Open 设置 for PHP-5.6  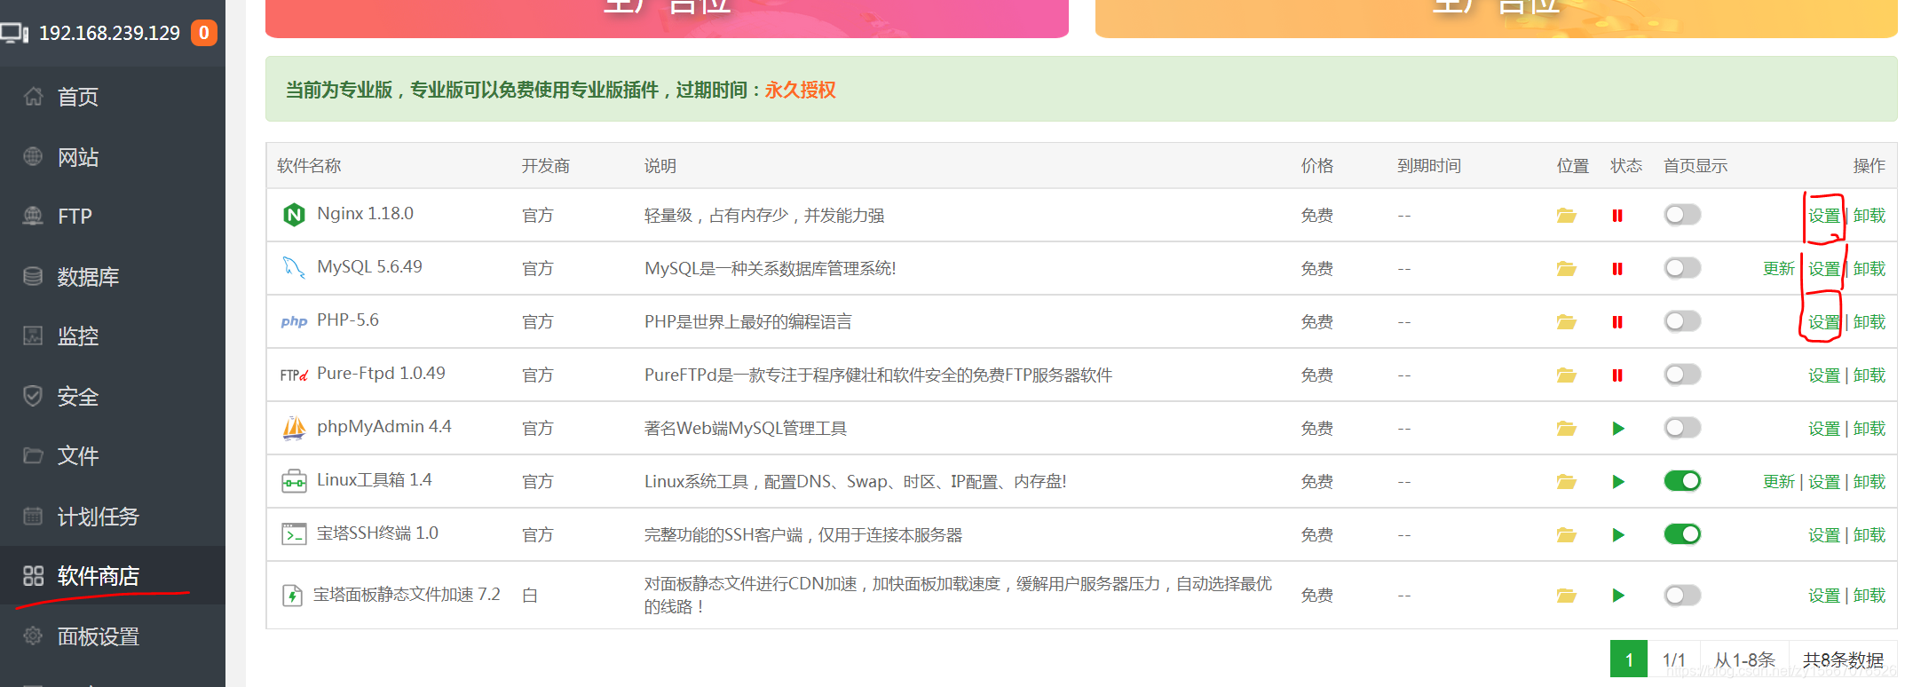pos(1824,322)
